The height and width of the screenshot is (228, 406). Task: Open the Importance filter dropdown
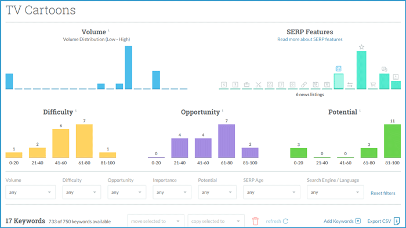pyautogui.click(x=172, y=192)
